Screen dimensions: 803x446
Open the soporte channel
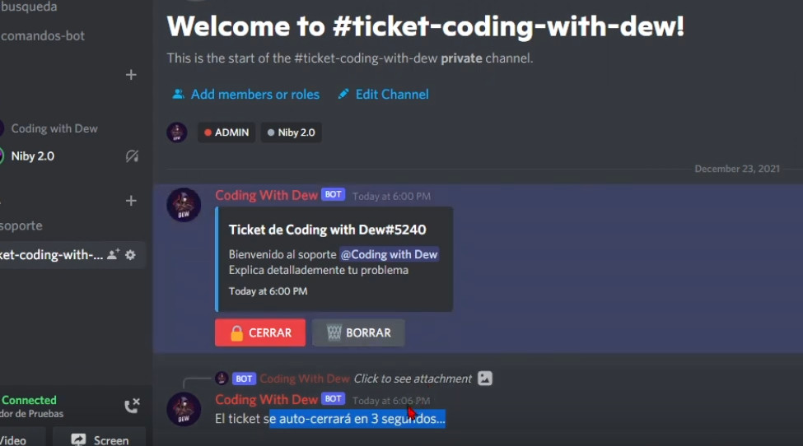(x=21, y=225)
